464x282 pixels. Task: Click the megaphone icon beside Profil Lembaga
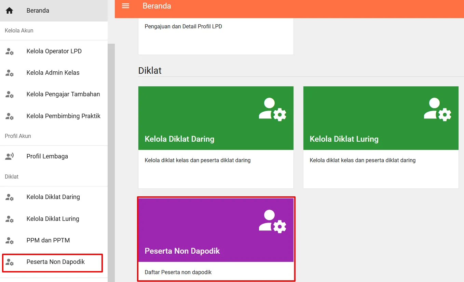10,156
